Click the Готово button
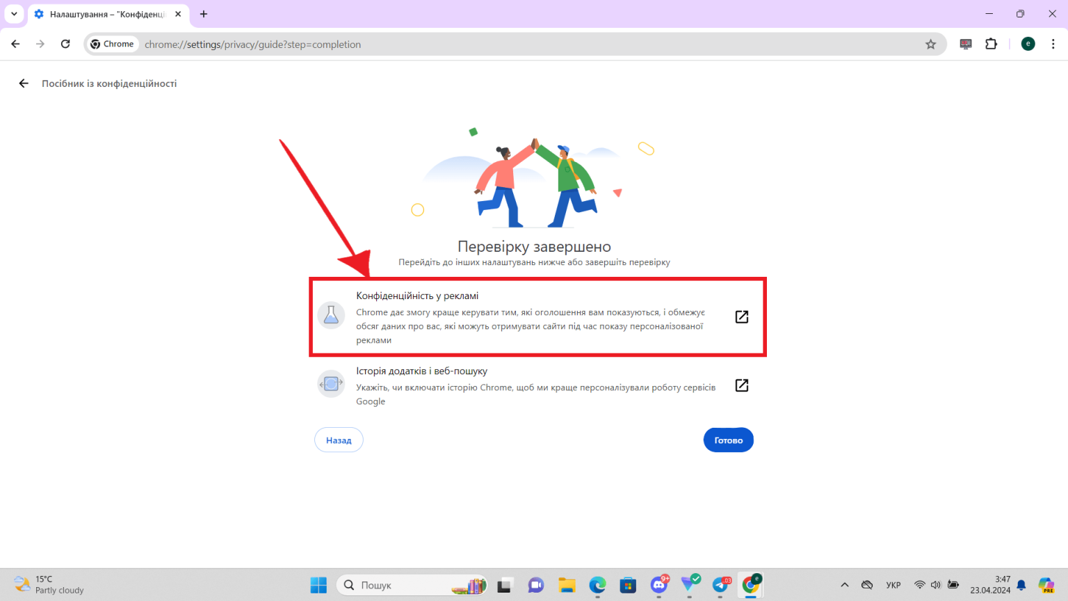1068x601 pixels. tap(728, 440)
